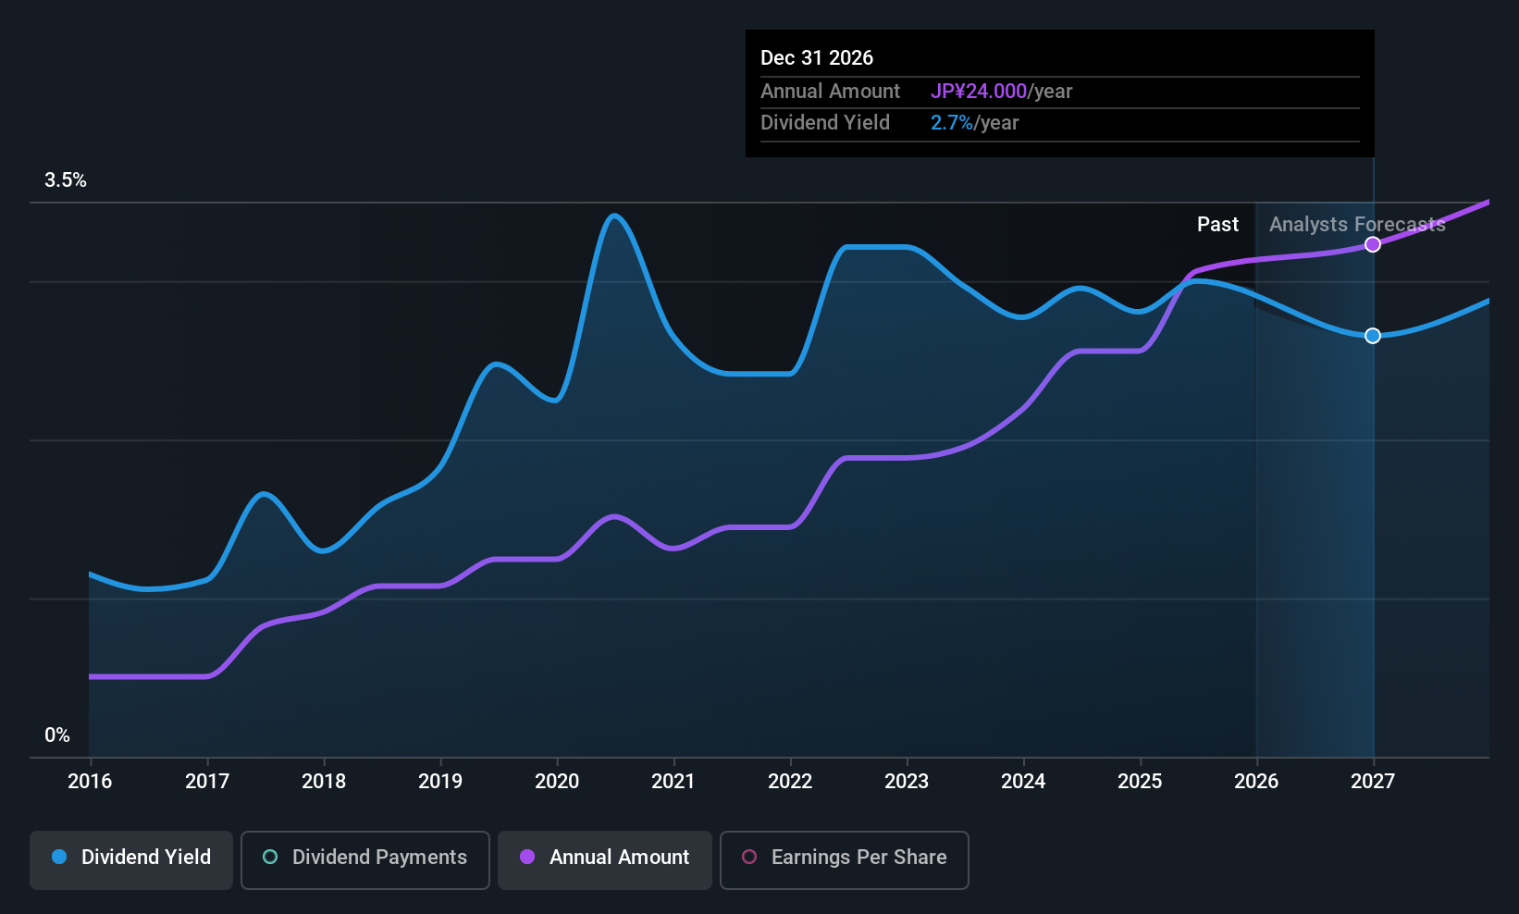Screen dimensions: 1519x914
Task: Click the blue Dividend Yield legend dot
Action: coord(59,857)
